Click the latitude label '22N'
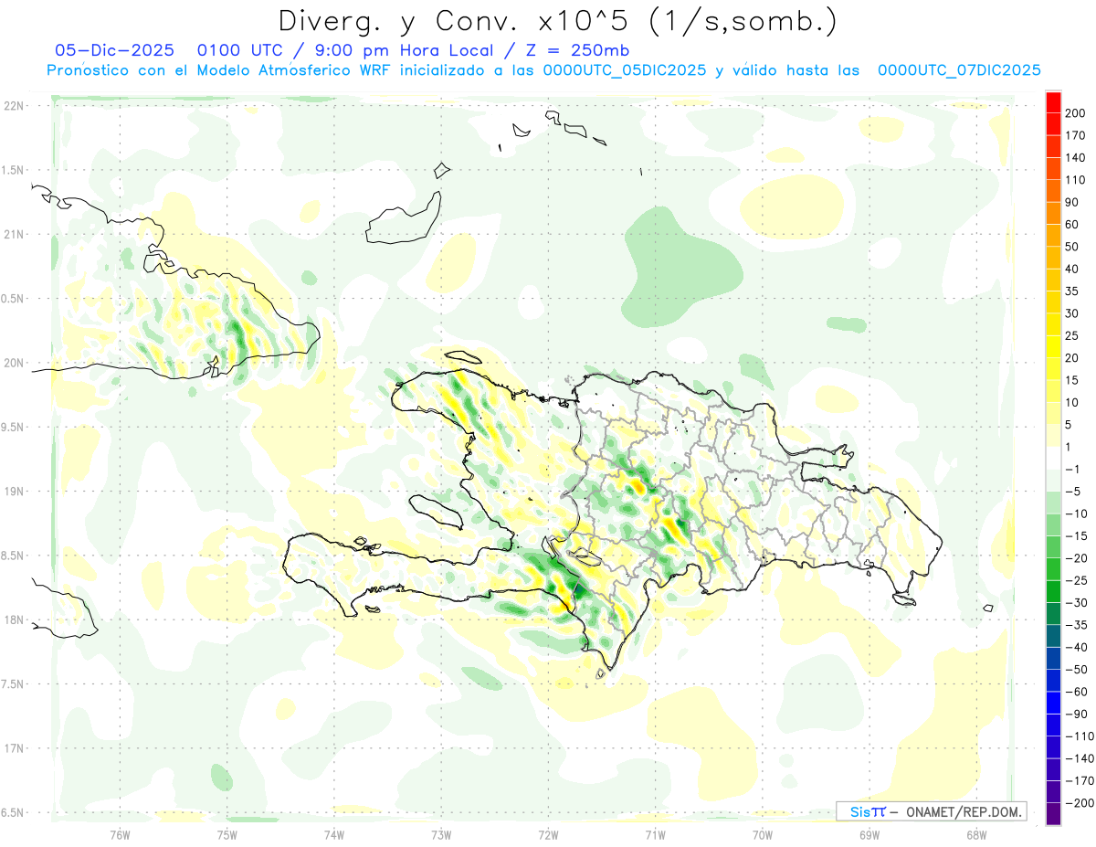Screen dimensions: 1096x847 (x=14, y=106)
